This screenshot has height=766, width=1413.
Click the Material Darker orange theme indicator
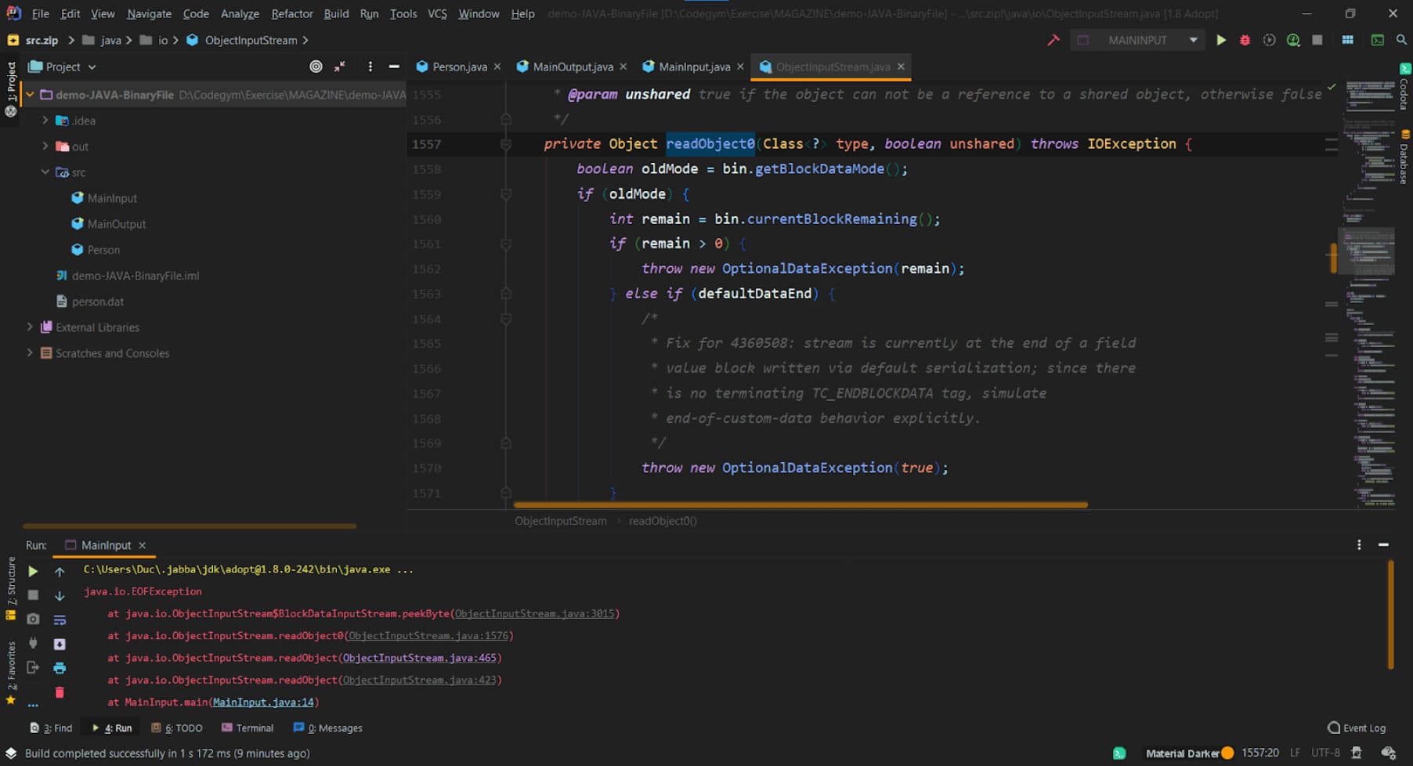(x=1227, y=753)
